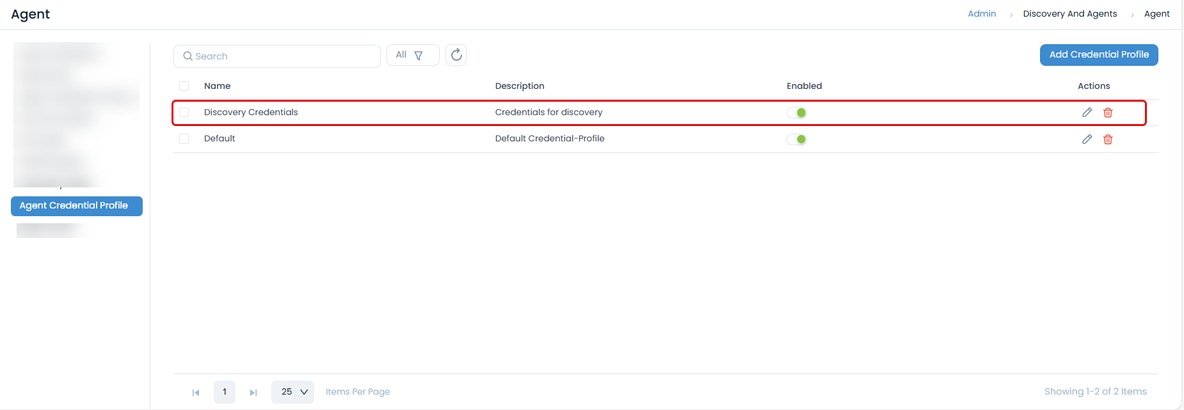
Task: Toggle the Discovery Credentials enabled switch
Action: pyautogui.click(x=797, y=113)
